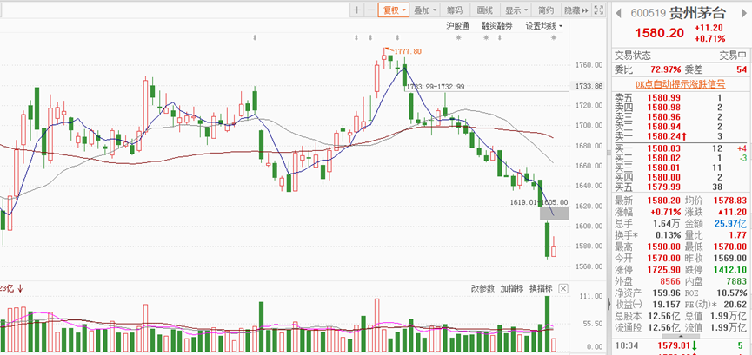This screenshot has width=752, height=355.
Task: Click 卖五 price 1580.99
Action: tap(663, 98)
